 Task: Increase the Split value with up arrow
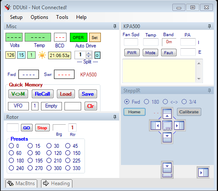[x=88, y=53]
